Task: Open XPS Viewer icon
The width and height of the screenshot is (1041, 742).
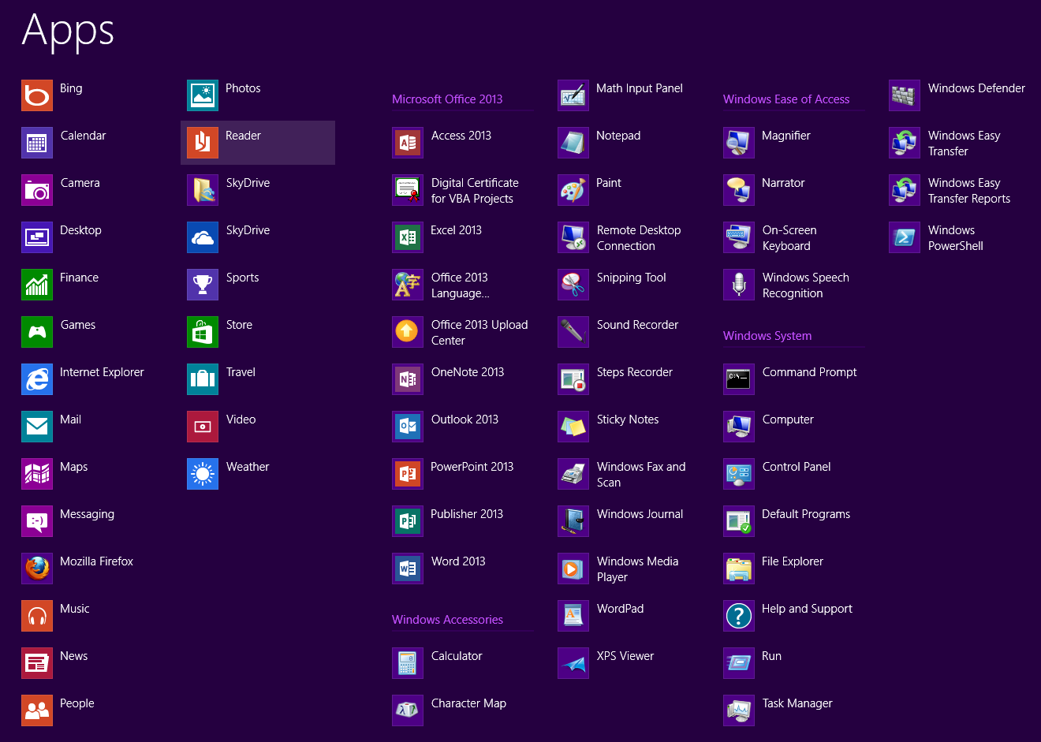Action: coord(573,663)
